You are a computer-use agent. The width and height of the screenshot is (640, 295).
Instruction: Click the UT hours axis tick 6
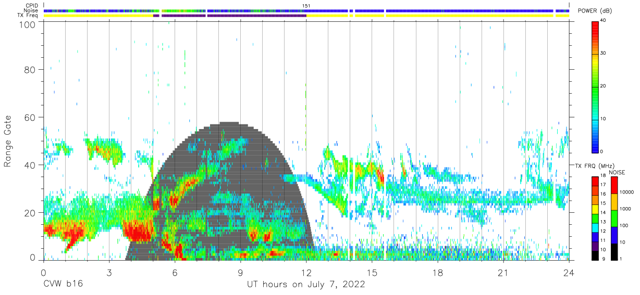pyautogui.click(x=175, y=272)
